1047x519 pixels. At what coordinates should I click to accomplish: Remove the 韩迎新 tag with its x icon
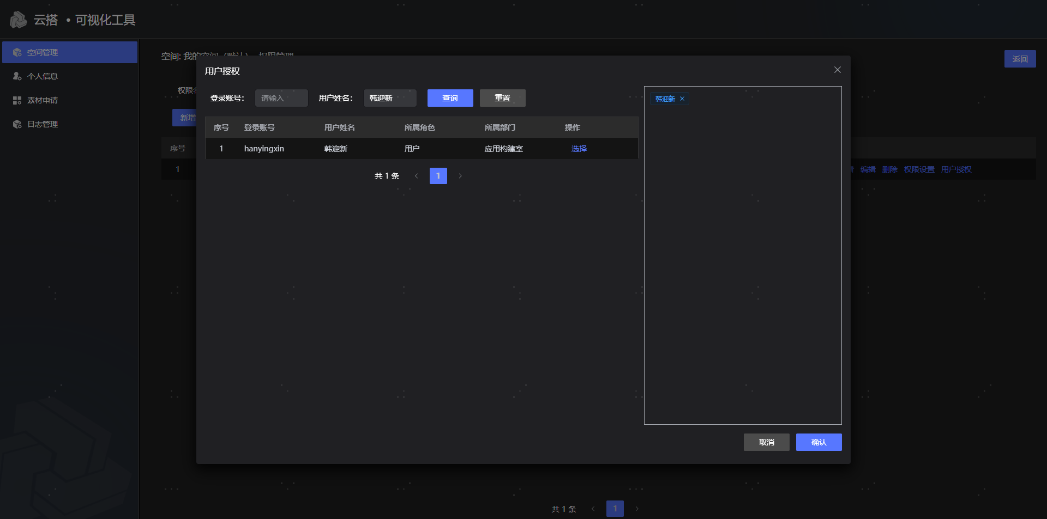[x=682, y=99]
